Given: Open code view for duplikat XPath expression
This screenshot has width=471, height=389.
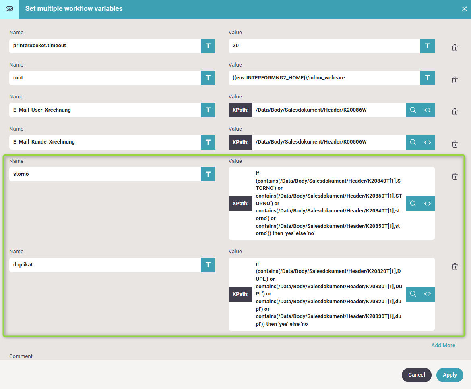Looking at the screenshot, I should tap(427, 294).
